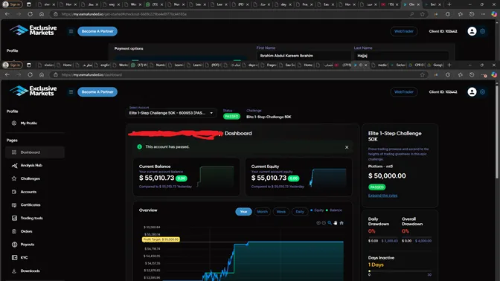Click the First Name field in the checkout window
500x281 pixels.
pos(304,56)
